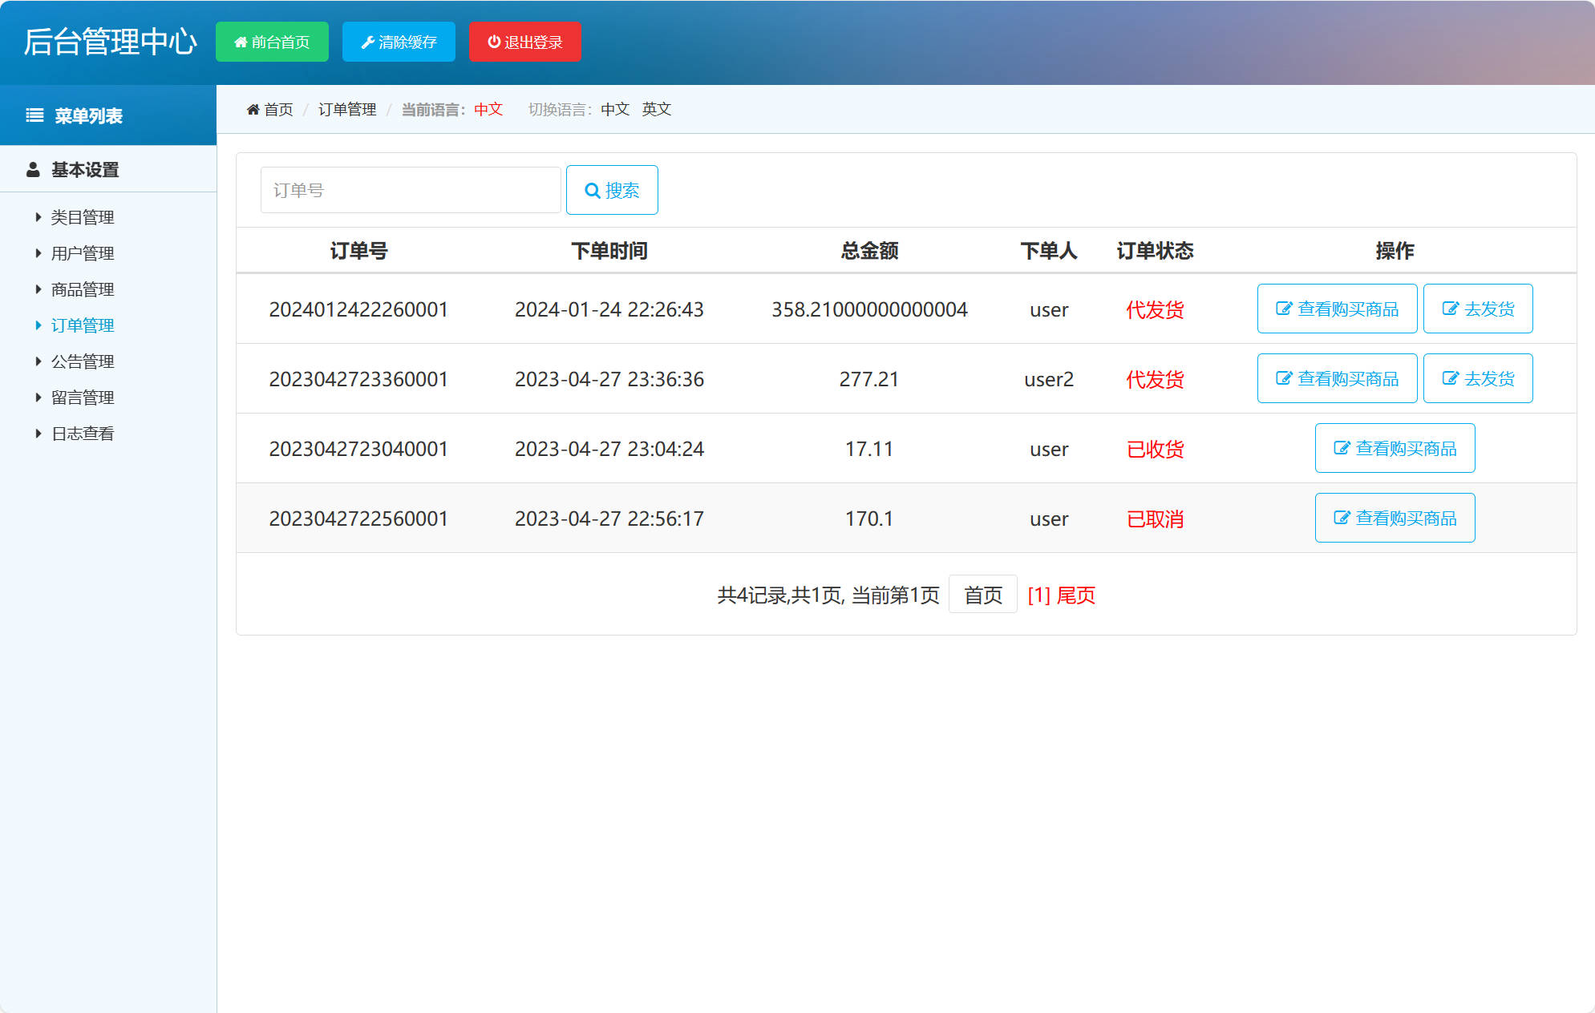Click the home icon in the breadcrumb

[253, 109]
